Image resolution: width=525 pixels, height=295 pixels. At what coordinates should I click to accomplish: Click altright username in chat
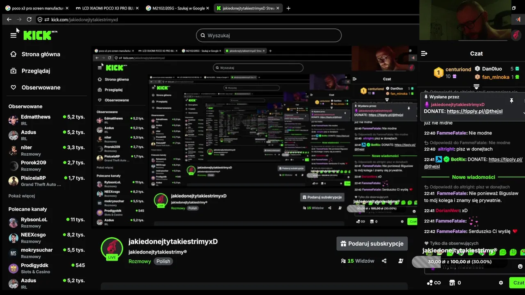click(x=446, y=149)
